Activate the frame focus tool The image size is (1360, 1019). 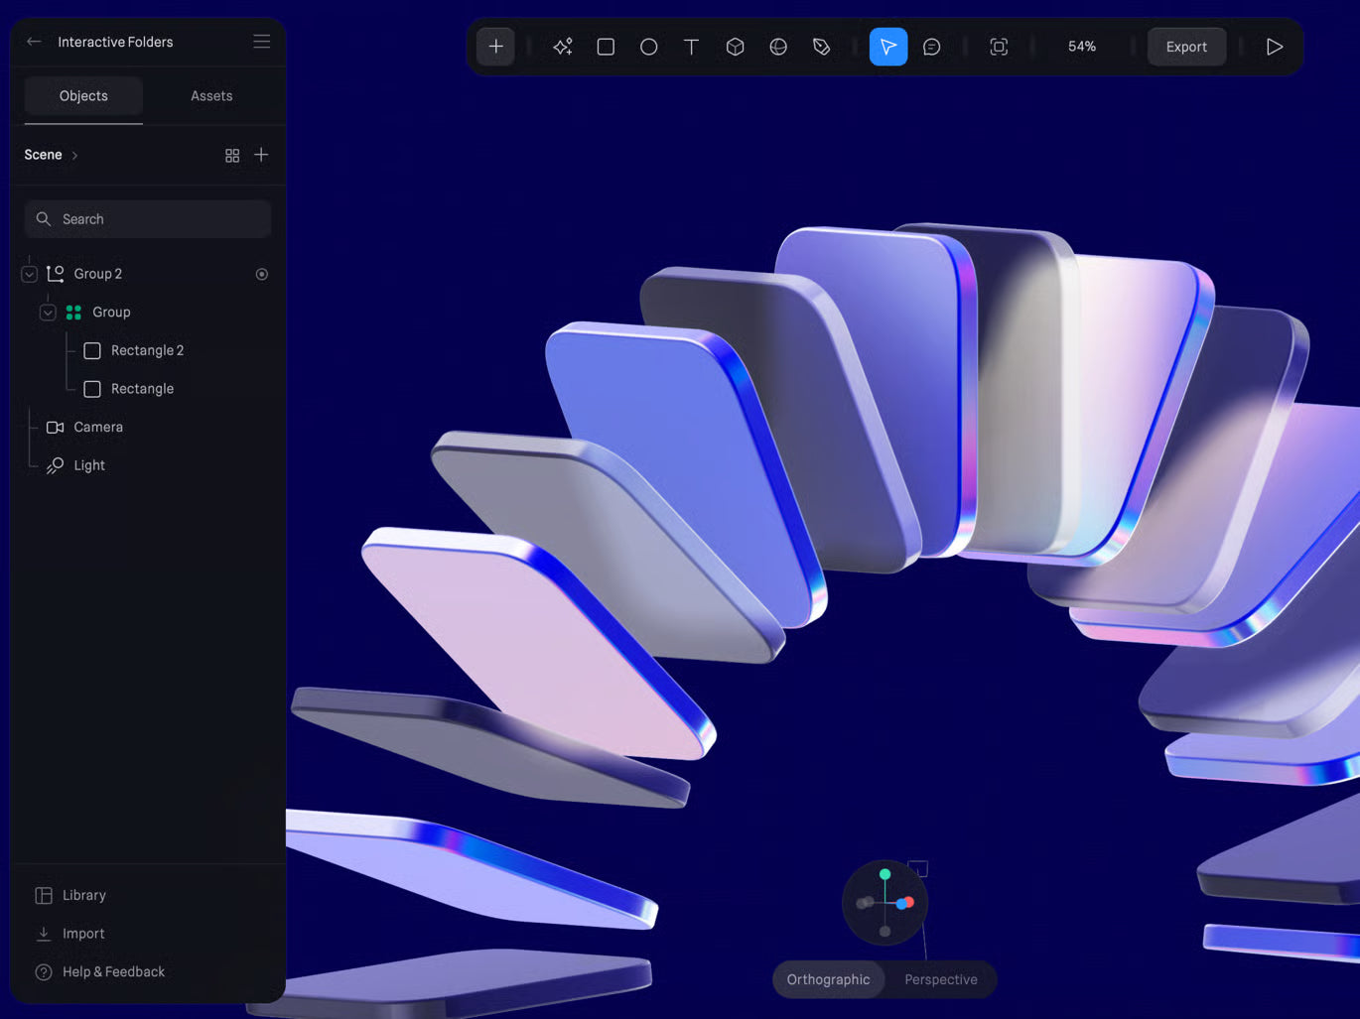pos(999,47)
